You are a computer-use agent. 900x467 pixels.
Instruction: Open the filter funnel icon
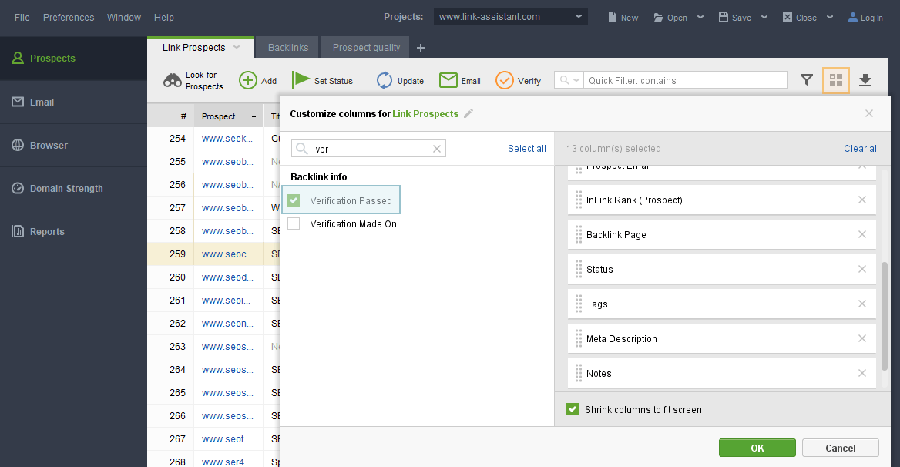(x=807, y=80)
